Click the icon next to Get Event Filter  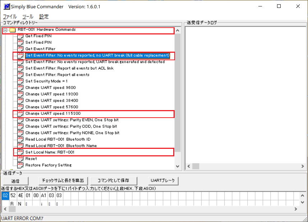coord(20,49)
